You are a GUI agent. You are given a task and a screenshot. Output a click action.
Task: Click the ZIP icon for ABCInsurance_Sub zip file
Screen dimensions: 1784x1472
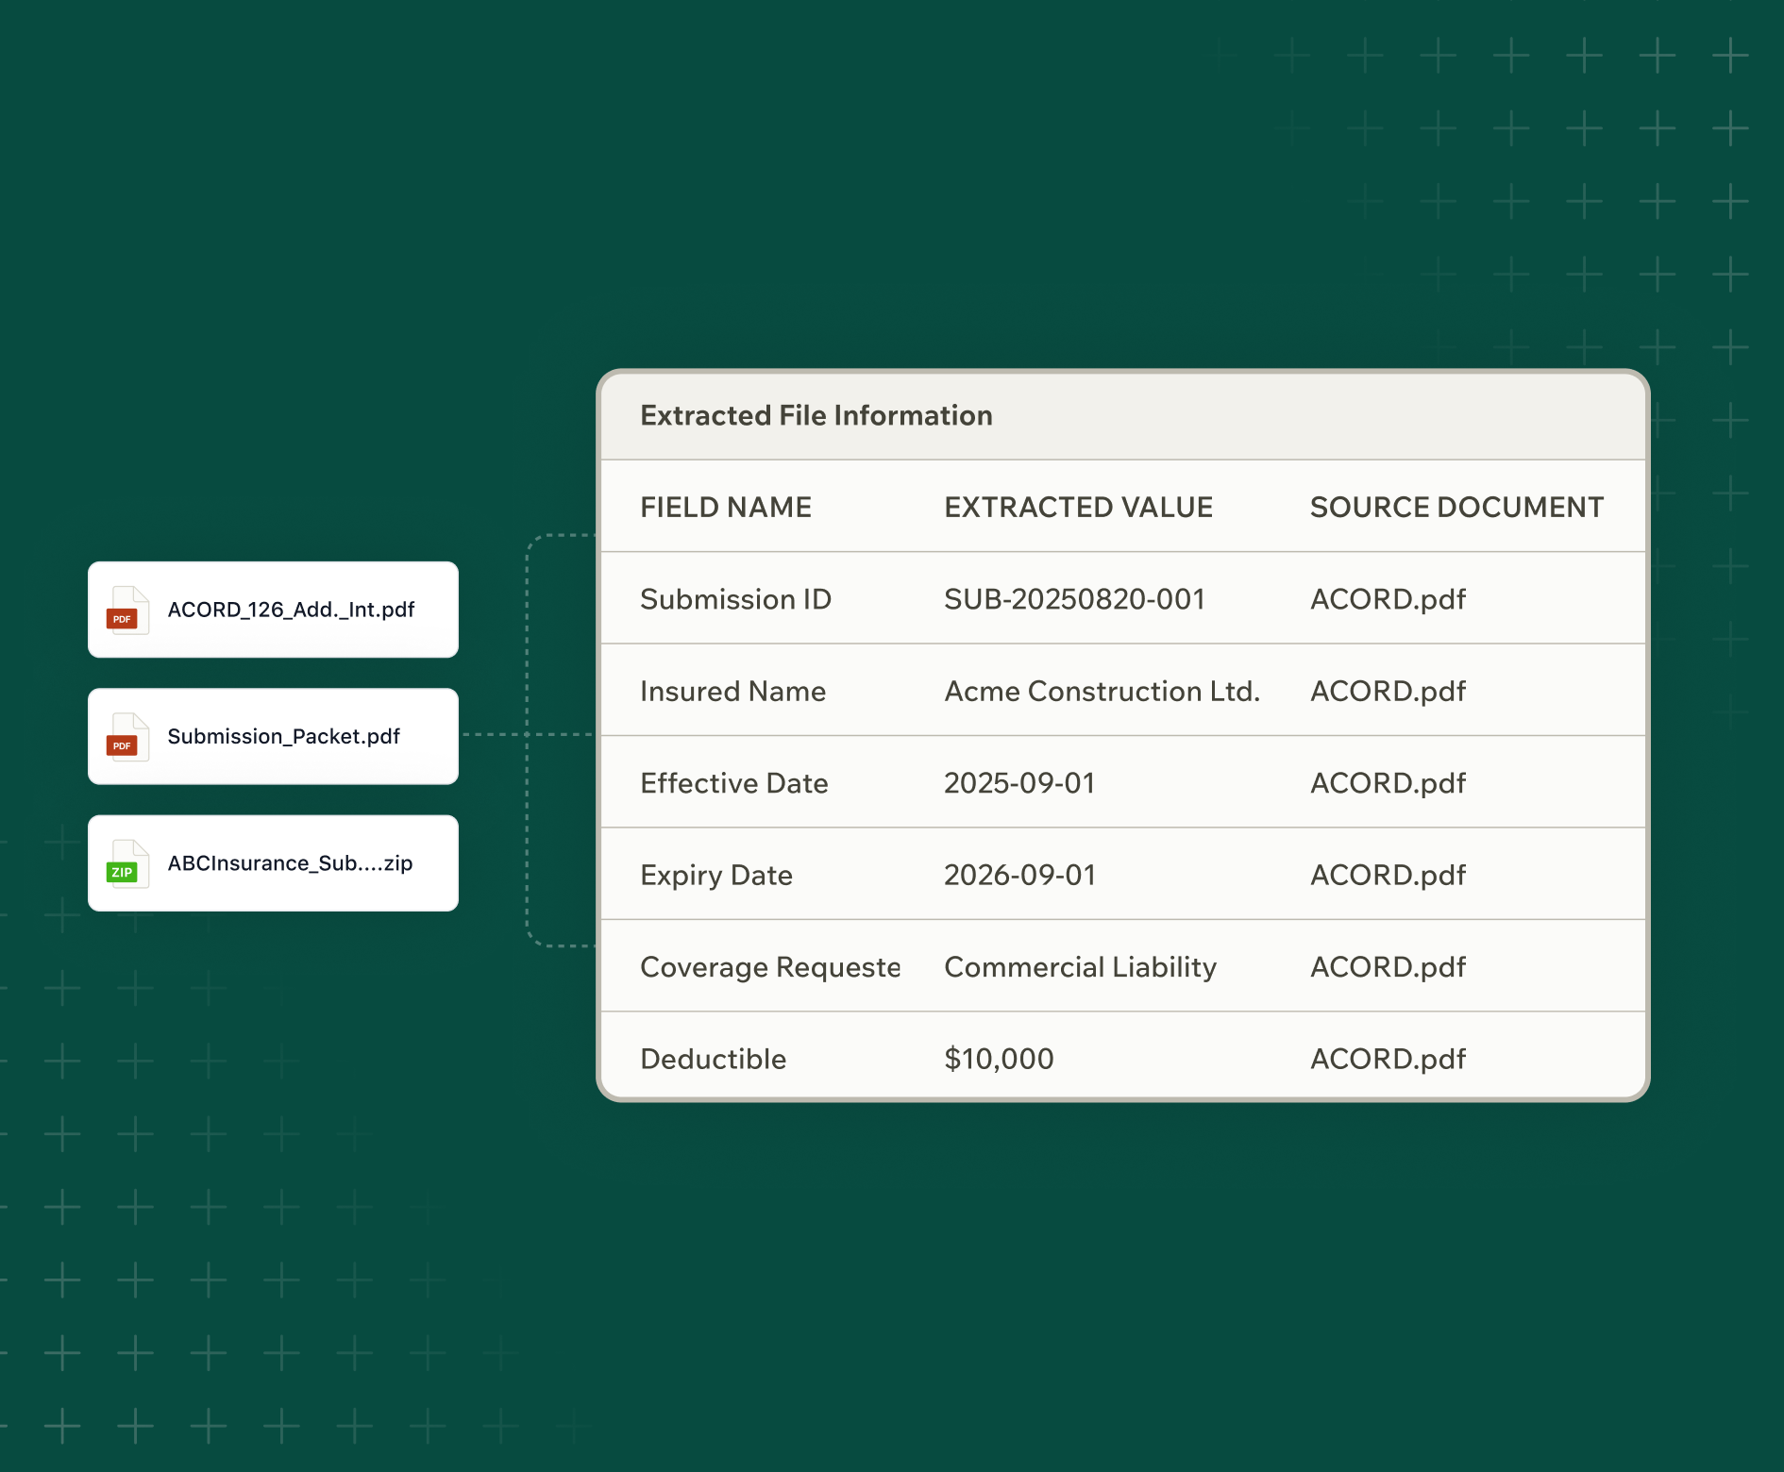point(126,863)
